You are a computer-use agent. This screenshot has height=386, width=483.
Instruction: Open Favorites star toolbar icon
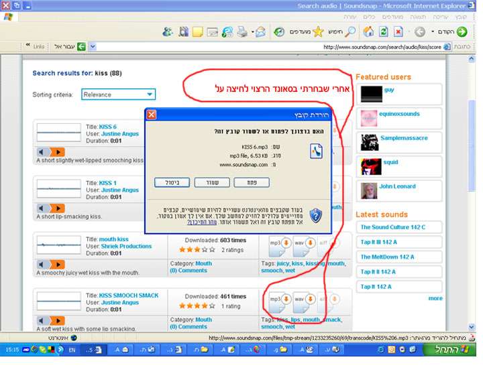point(318,31)
